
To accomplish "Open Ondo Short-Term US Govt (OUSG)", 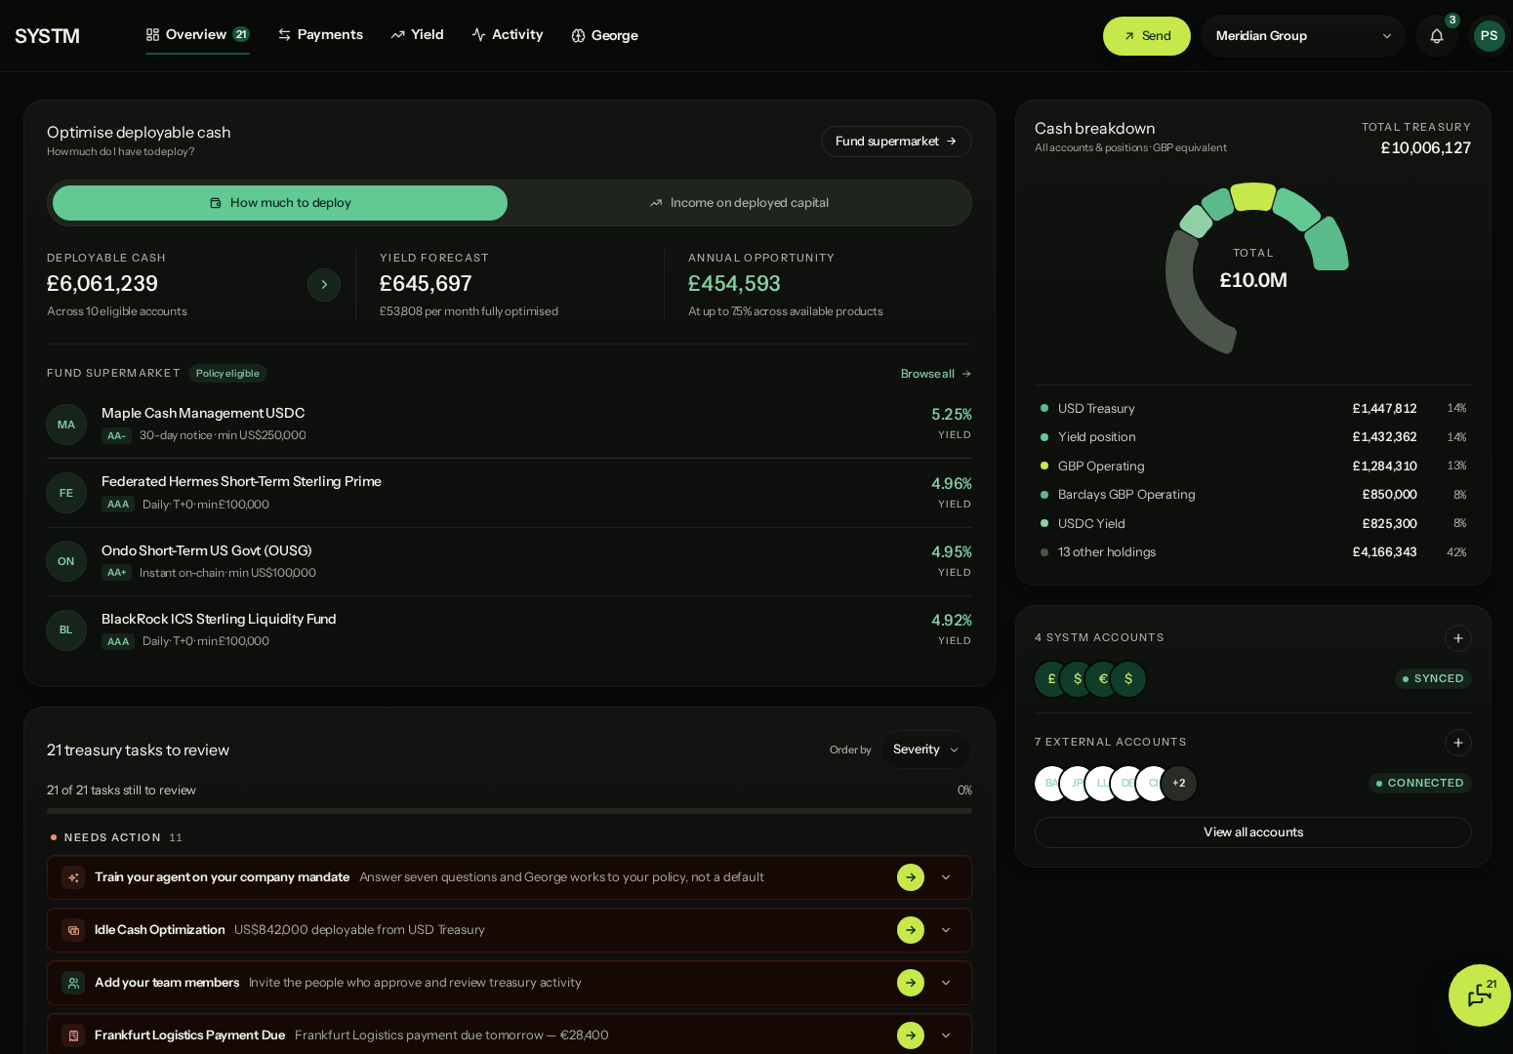I will (510, 561).
